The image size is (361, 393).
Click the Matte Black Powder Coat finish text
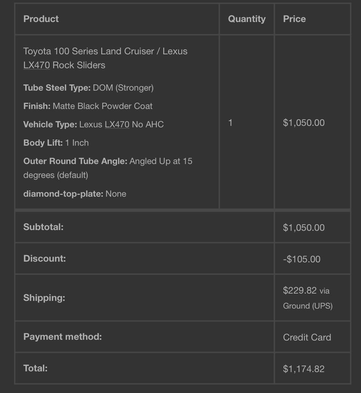coord(102,106)
